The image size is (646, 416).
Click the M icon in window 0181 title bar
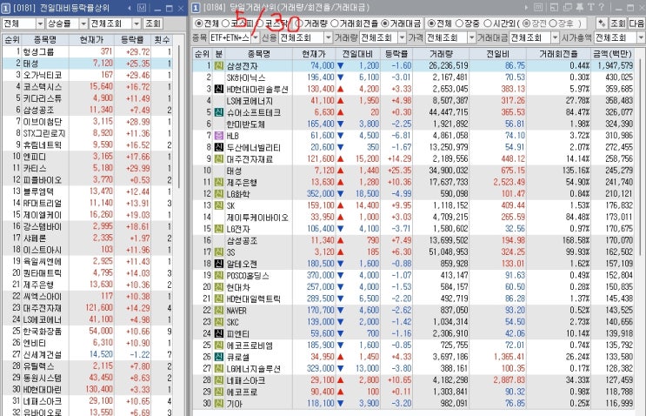tap(142, 8)
